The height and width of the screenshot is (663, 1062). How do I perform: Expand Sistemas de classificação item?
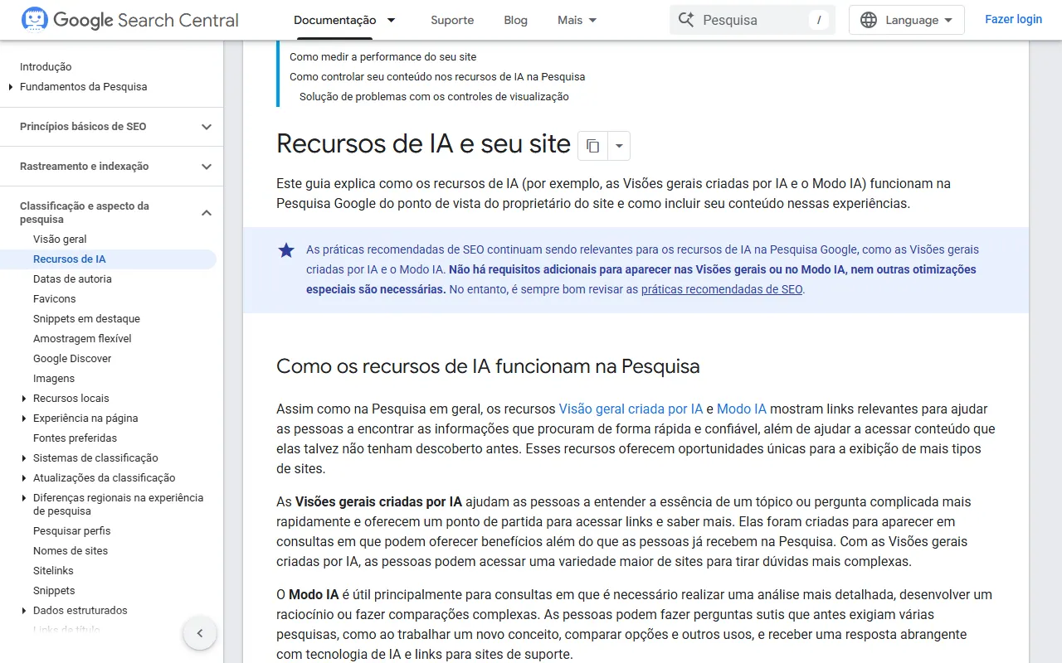24,458
